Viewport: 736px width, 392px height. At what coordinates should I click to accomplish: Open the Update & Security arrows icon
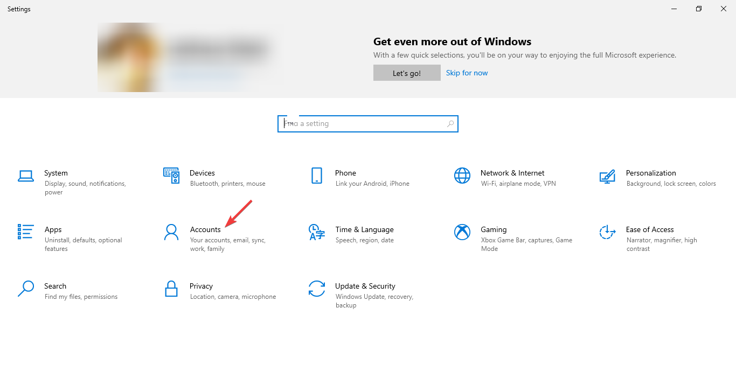point(317,289)
